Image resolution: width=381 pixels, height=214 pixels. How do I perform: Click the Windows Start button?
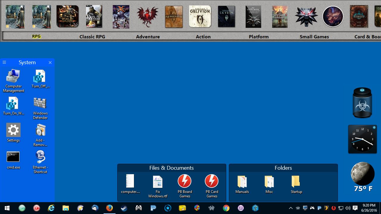(x=7, y=208)
